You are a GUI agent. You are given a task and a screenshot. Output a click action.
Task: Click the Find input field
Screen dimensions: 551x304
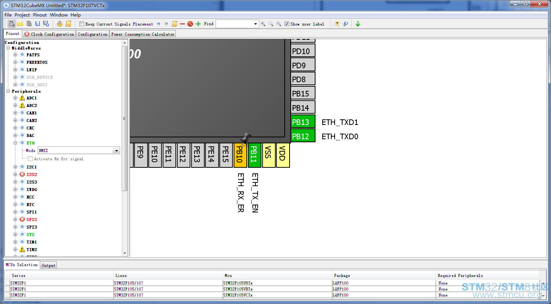234,24
